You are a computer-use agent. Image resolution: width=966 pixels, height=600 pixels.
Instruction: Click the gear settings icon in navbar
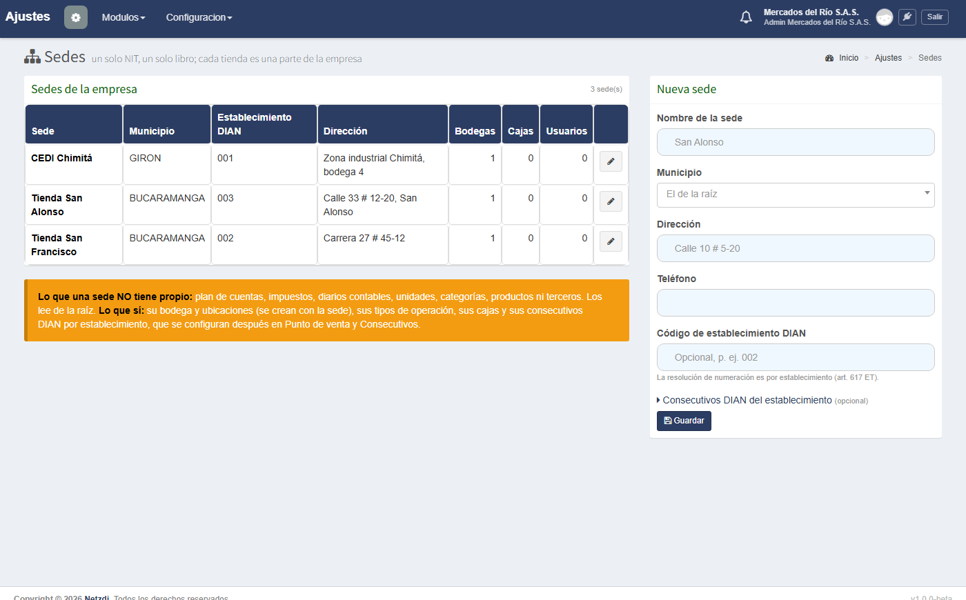(x=76, y=17)
